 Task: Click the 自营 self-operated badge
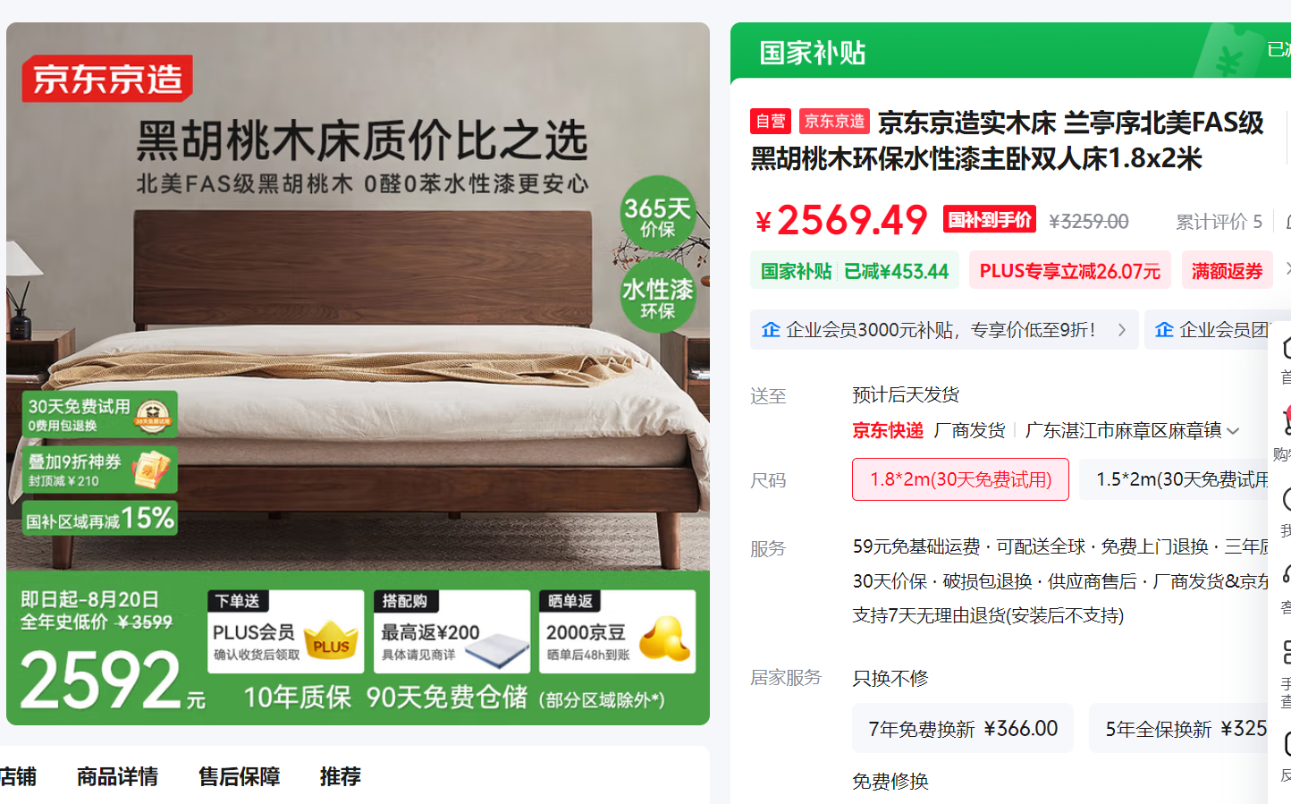pos(770,121)
